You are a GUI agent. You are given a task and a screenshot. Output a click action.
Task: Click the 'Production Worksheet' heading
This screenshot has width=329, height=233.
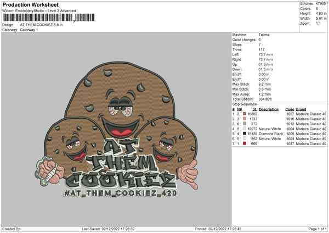click(x=30, y=4)
